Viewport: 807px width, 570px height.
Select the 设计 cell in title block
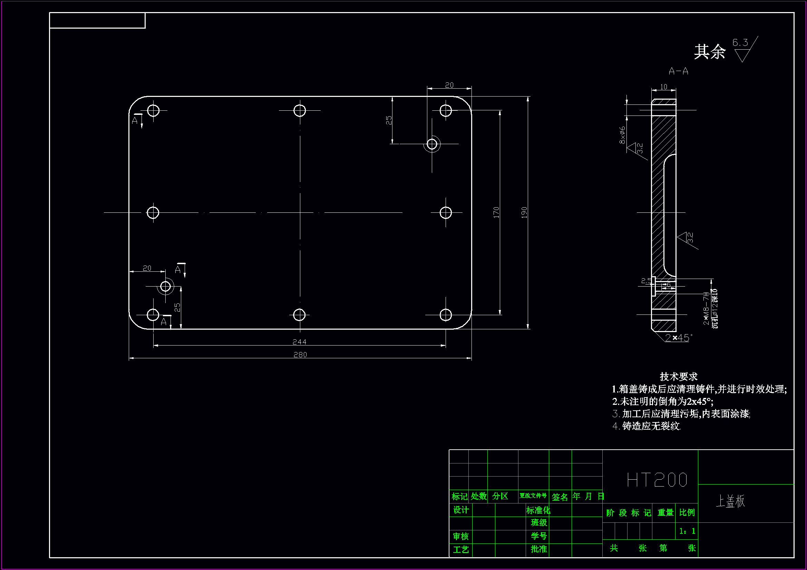[x=460, y=510]
